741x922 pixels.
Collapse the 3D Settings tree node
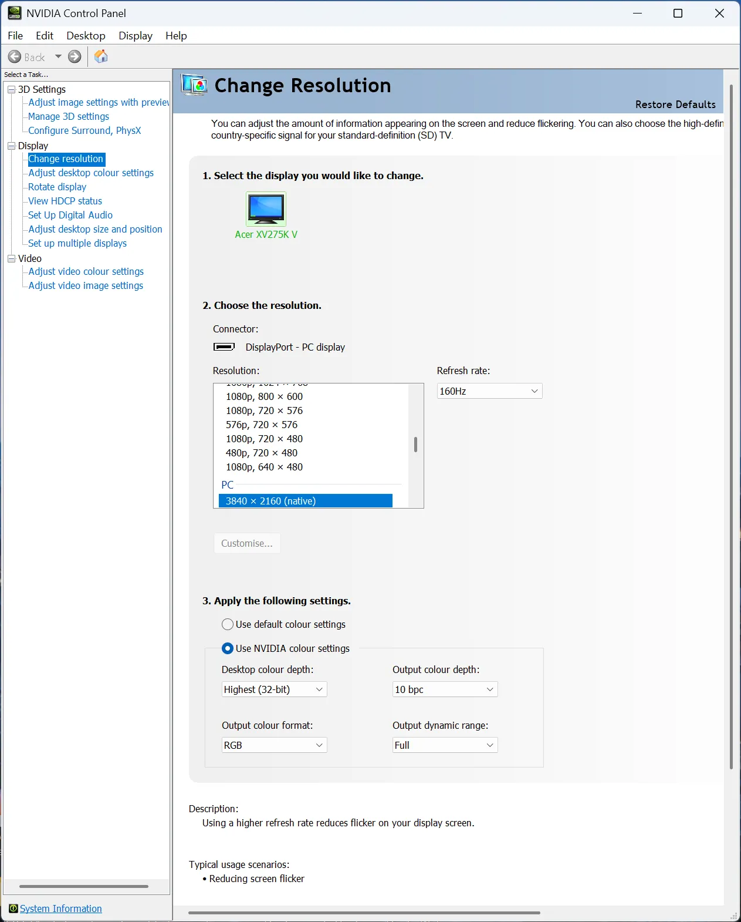[x=11, y=89]
